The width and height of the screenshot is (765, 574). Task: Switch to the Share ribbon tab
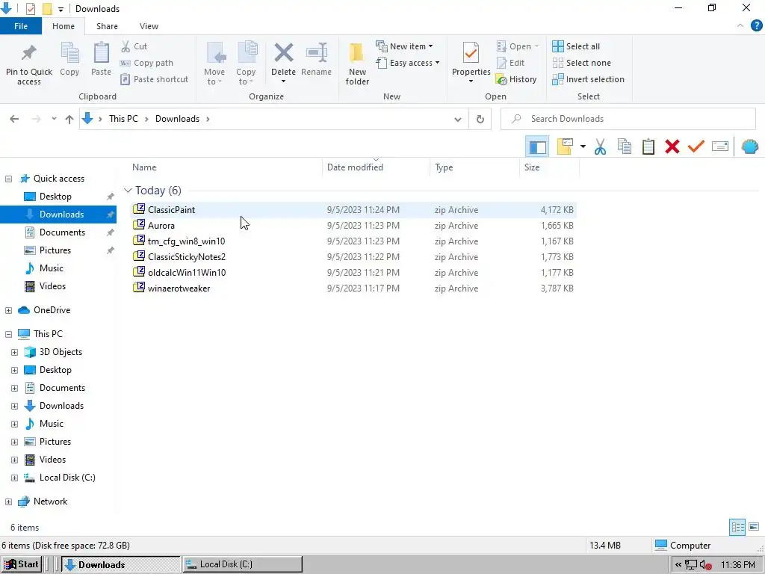click(x=107, y=26)
